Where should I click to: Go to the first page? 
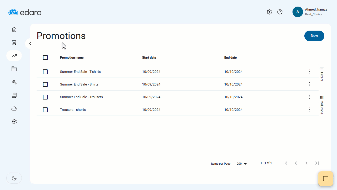click(x=285, y=163)
